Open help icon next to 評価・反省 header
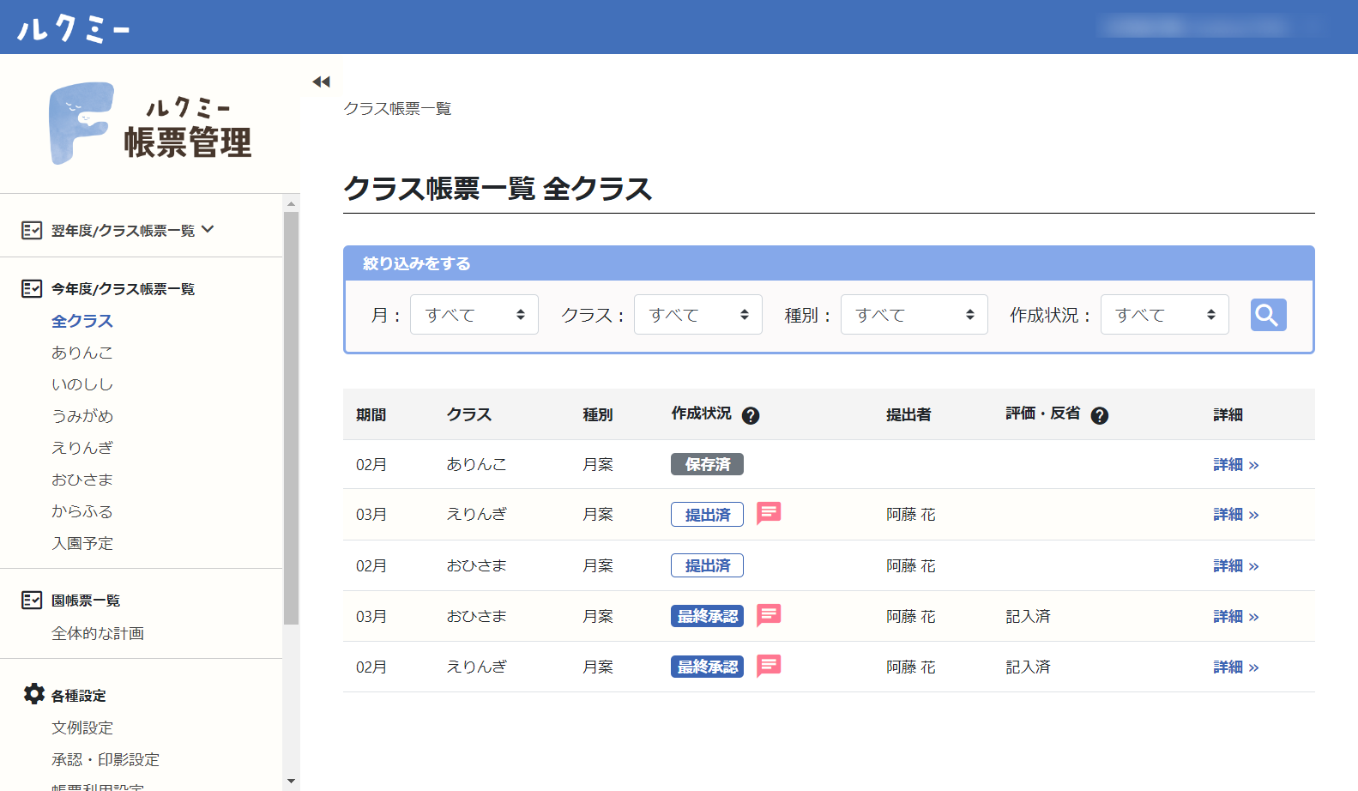The width and height of the screenshot is (1358, 791). pyautogui.click(x=1099, y=416)
